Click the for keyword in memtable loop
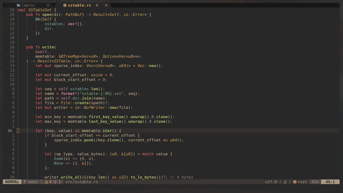This screenshot has width=343, height=193. [x=39, y=131]
